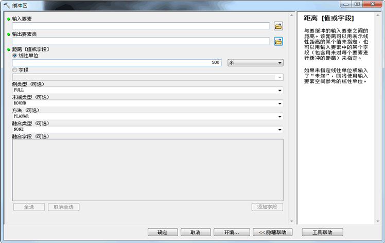The height and width of the screenshot is (243, 385).
Task: Click the 融合字段 (可选) label
Action: tap(31, 136)
